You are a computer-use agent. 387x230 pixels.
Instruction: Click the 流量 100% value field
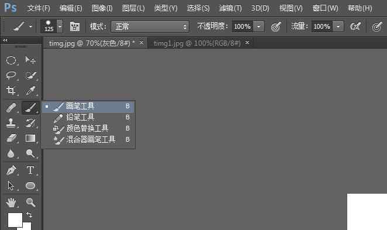coord(322,26)
